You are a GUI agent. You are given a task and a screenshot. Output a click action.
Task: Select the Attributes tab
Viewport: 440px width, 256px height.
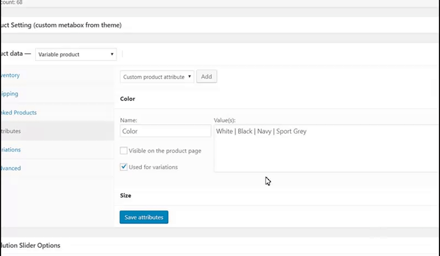click(x=11, y=131)
